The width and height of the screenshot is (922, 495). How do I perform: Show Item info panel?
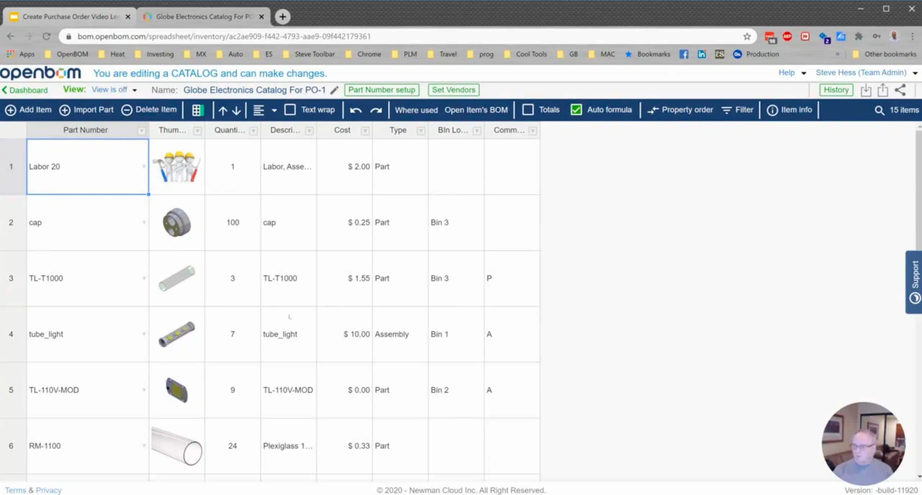pyautogui.click(x=789, y=110)
